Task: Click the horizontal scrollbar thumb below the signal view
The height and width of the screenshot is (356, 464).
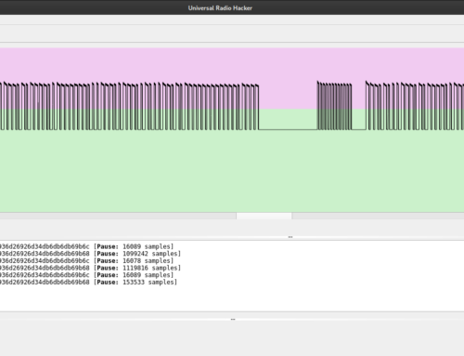Action: pos(264,216)
